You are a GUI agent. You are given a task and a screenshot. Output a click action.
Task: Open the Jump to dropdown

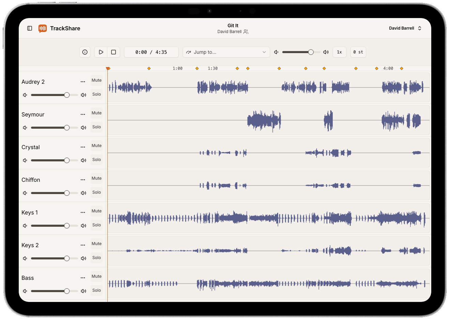coord(226,52)
